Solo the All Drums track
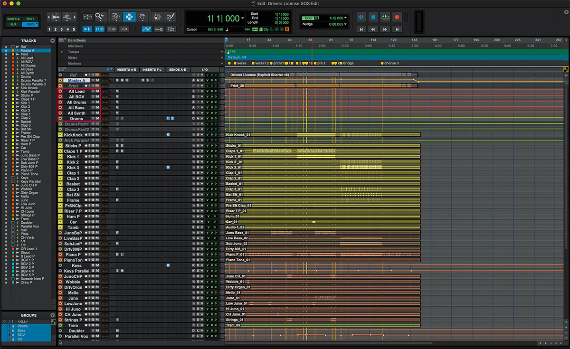 (93, 102)
